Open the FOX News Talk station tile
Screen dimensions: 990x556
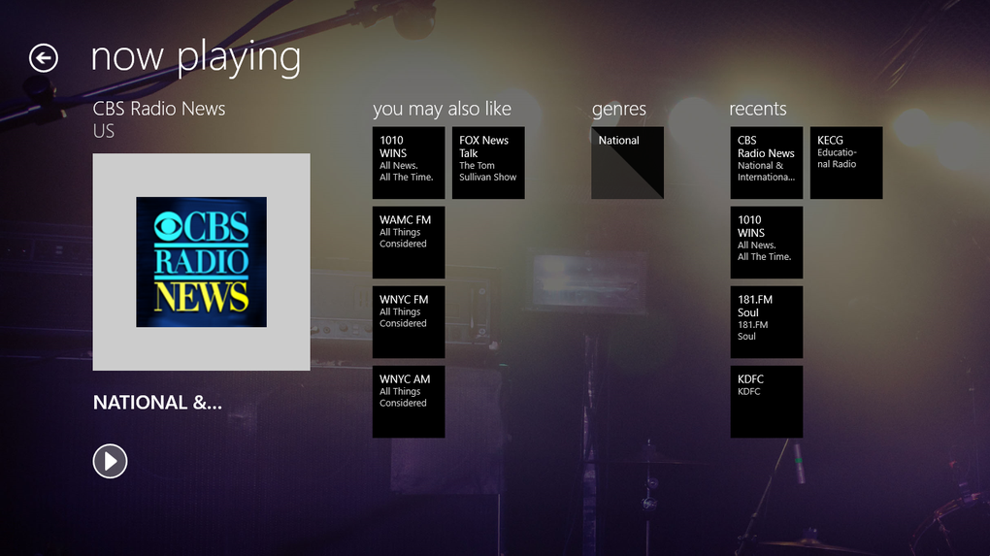tap(488, 163)
